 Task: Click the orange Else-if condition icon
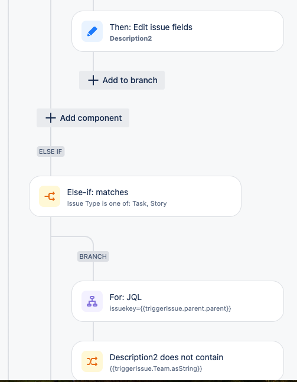50,196
